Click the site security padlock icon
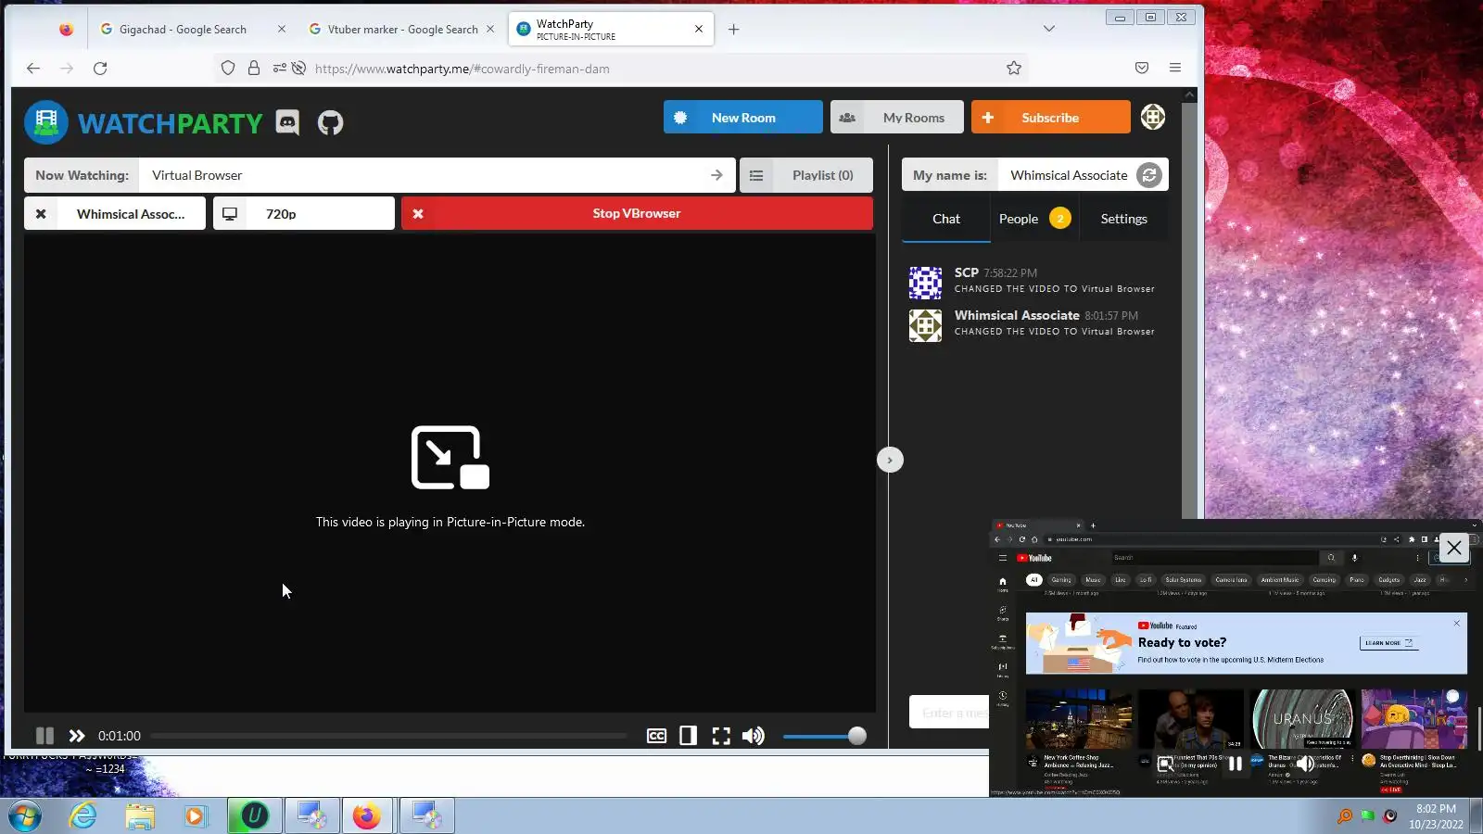The image size is (1483, 834). point(254,69)
